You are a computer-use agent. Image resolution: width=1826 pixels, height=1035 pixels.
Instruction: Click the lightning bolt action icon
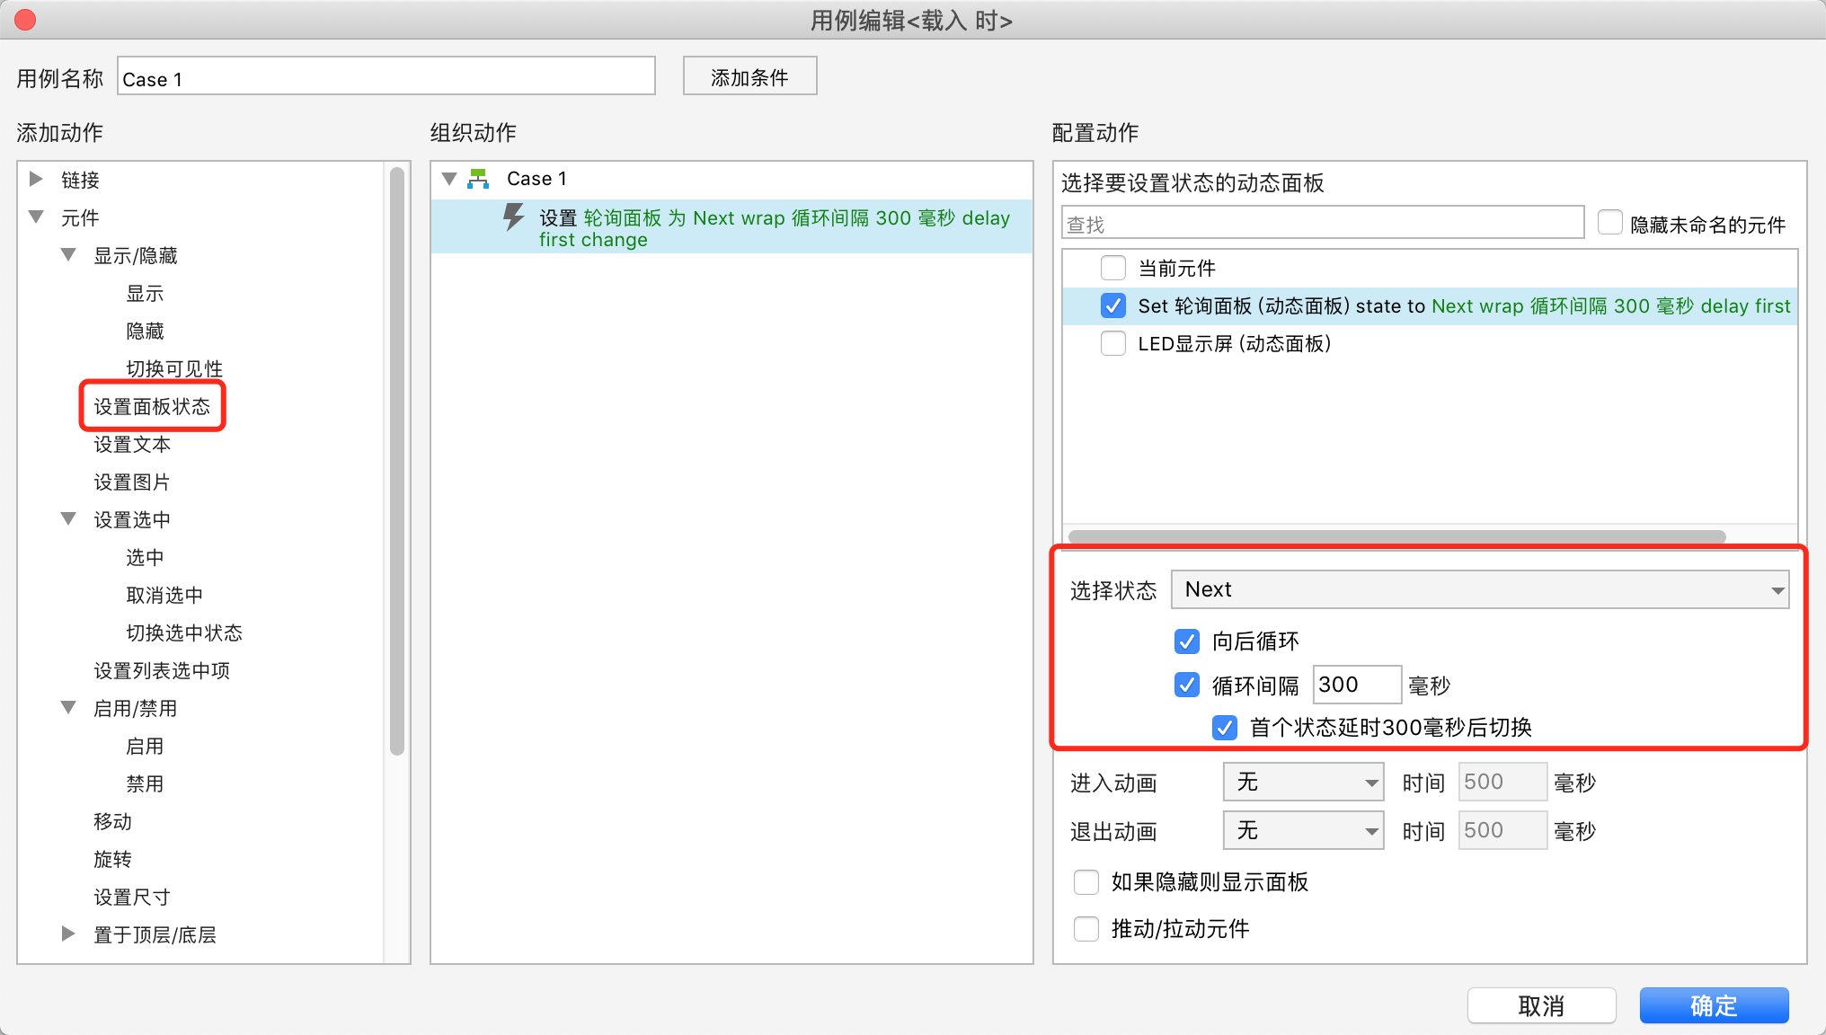pyautogui.click(x=513, y=217)
